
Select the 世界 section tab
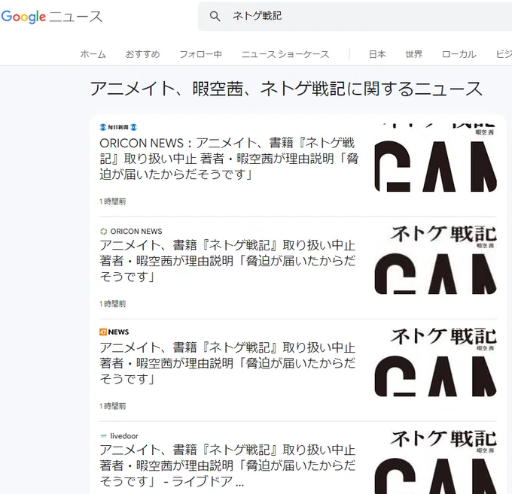tap(414, 54)
